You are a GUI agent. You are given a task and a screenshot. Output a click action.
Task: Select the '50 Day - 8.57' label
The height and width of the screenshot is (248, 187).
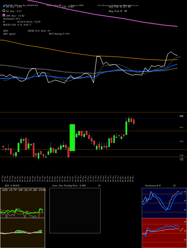(x=14, y=11)
